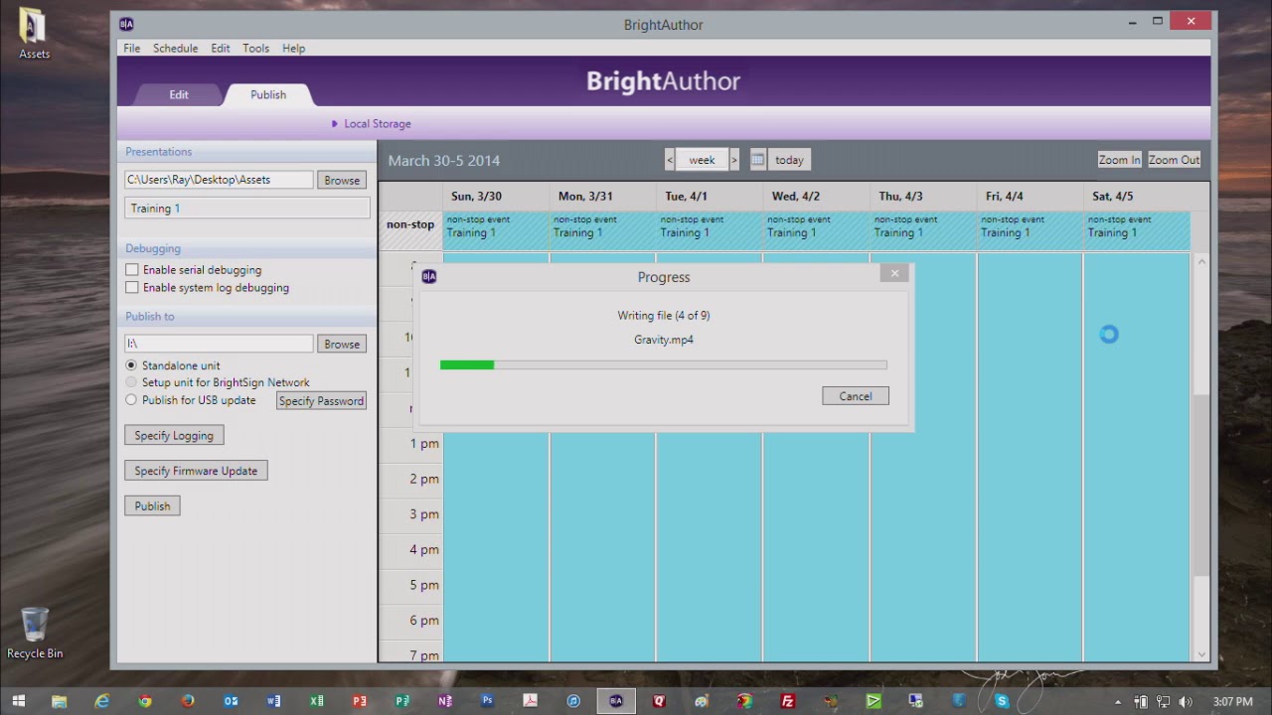The width and height of the screenshot is (1272, 715).
Task: Go to previous week with left arrow
Action: (670, 159)
